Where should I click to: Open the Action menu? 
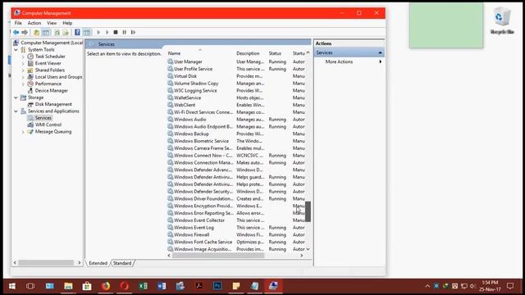34,23
